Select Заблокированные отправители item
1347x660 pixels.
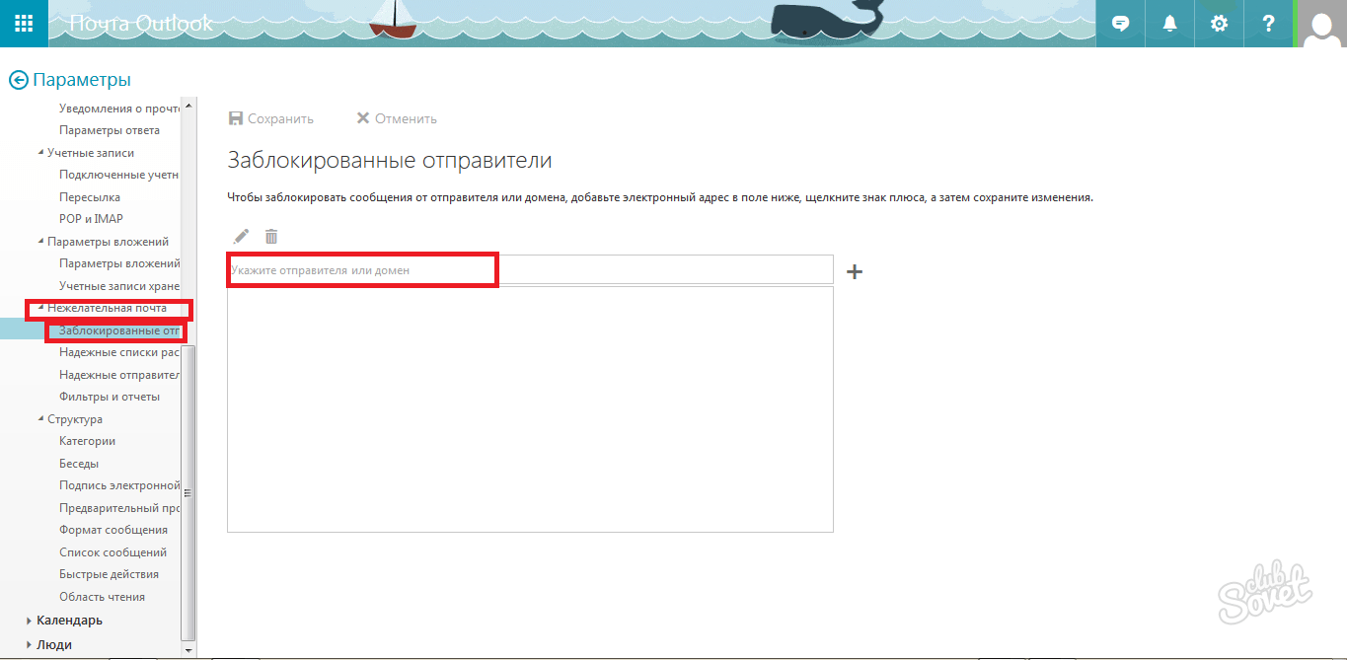pos(118,330)
